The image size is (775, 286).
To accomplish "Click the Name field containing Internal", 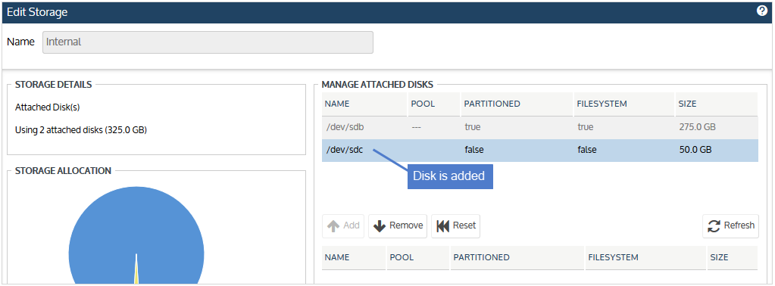I will pyautogui.click(x=208, y=42).
